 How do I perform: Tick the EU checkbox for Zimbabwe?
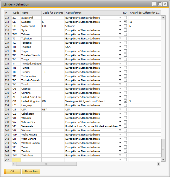point(125,155)
